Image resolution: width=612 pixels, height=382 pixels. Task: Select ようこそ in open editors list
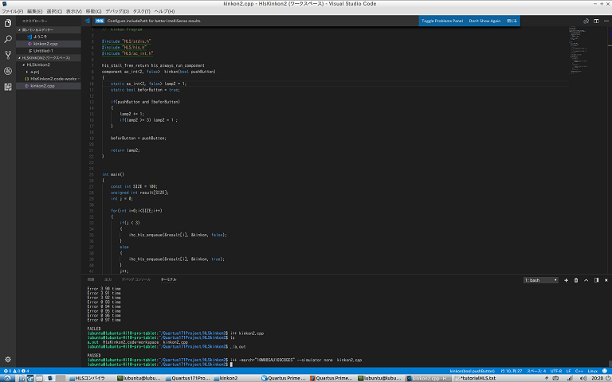tap(49, 37)
